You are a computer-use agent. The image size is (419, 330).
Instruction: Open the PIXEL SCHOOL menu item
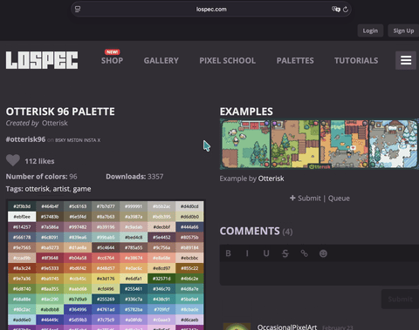[x=228, y=60]
